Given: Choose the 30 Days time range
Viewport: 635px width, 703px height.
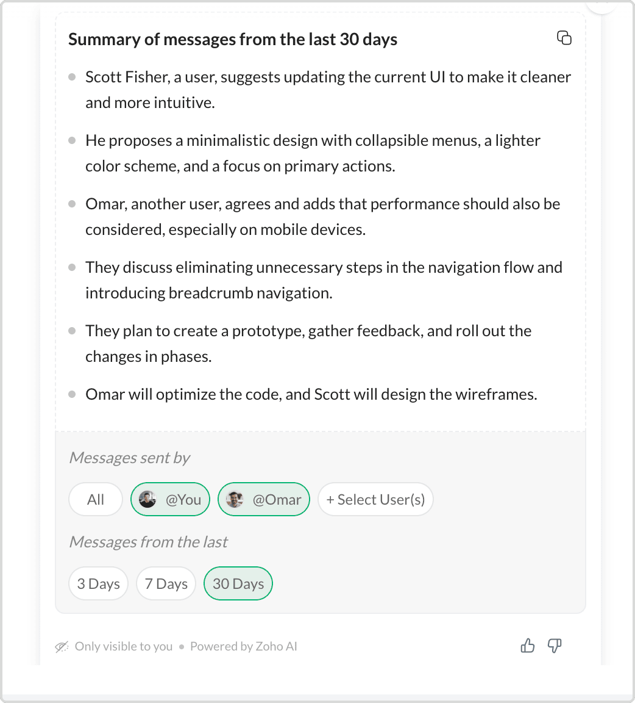Looking at the screenshot, I should click(x=238, y=584).
